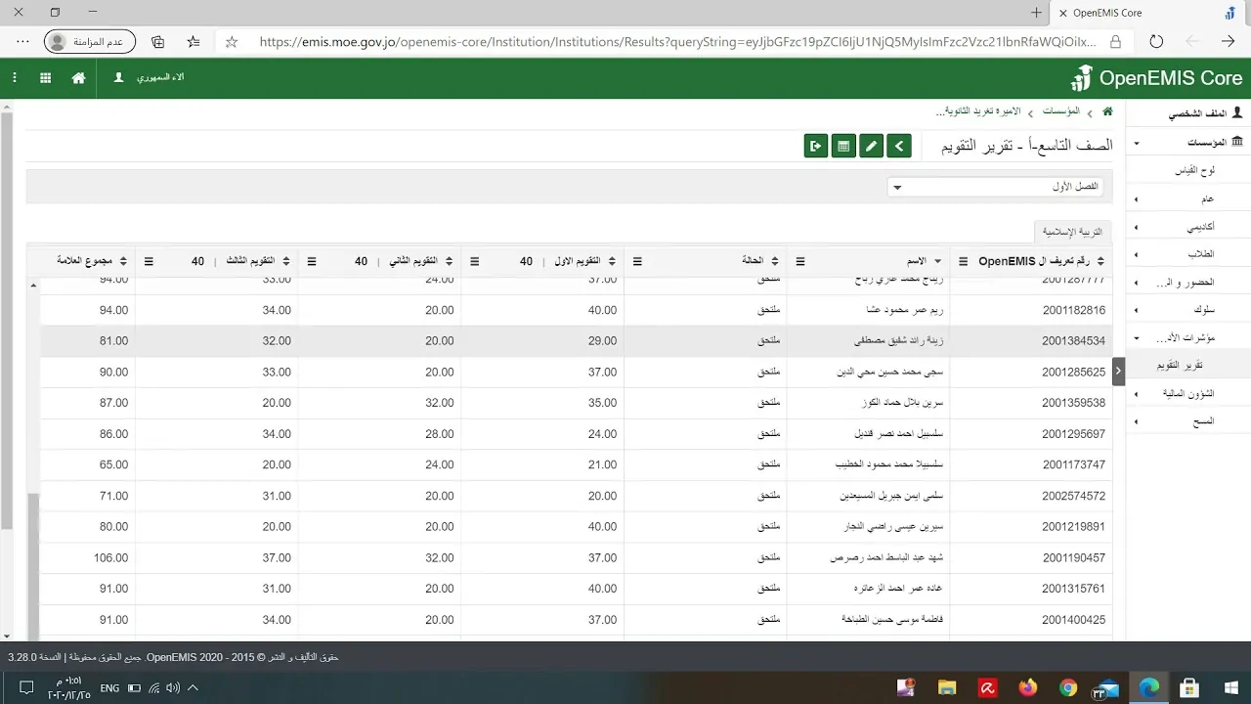Click the green spreadsheet-table toolbar button
This screenshot has height=704, width=1251.
point(843,147)
